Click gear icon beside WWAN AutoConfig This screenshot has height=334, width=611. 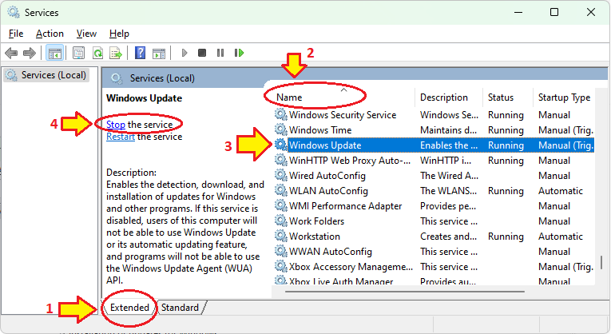tap(280, 251)
